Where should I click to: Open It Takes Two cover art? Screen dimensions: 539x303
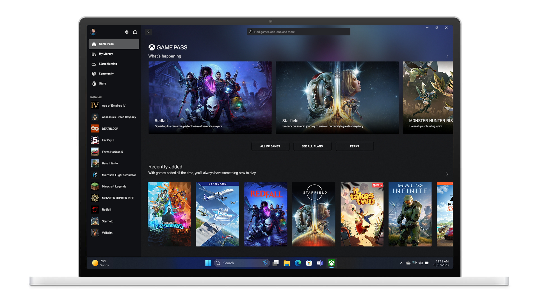pos(362,214)
